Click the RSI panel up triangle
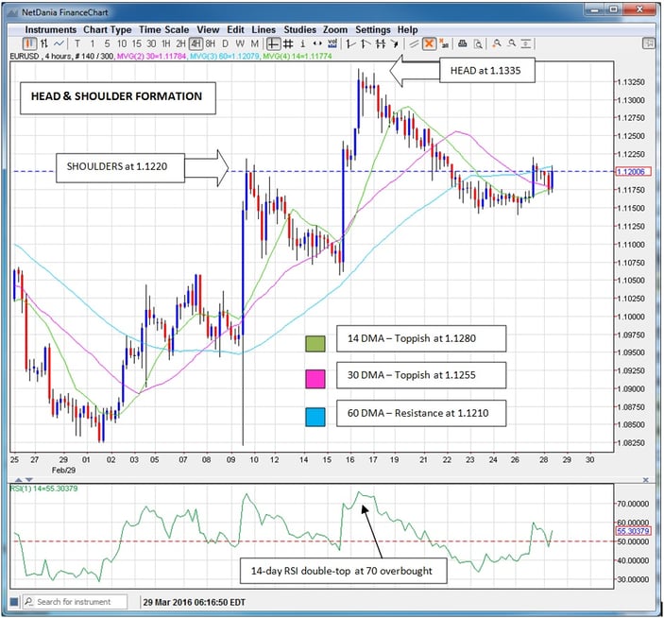 coord(19,480)
